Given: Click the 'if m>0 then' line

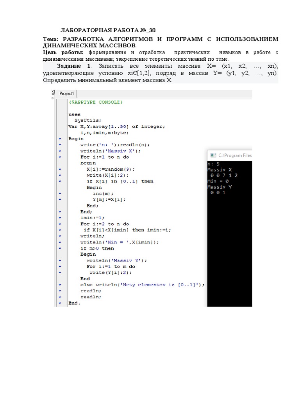Looking at the screenshot, I should 97,248.
